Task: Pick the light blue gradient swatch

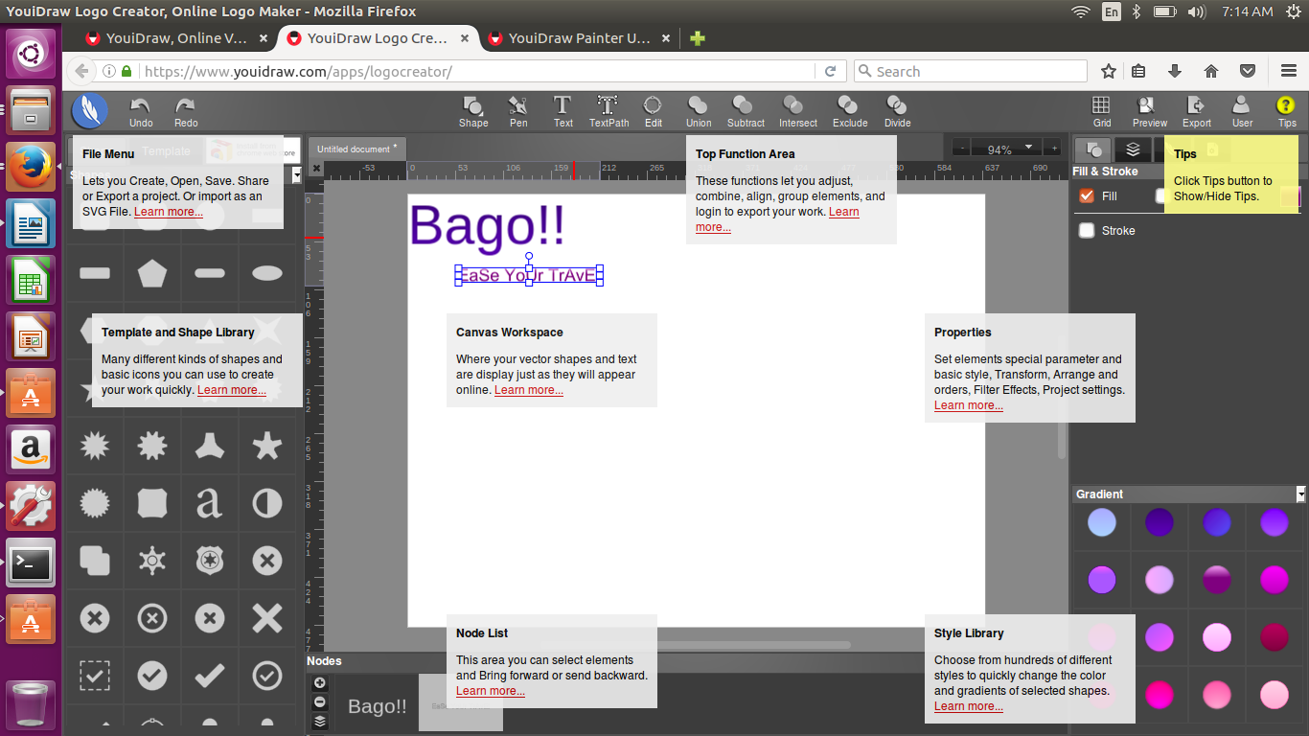Action: pos(1102,522)
